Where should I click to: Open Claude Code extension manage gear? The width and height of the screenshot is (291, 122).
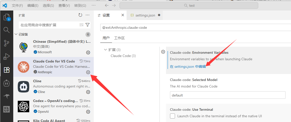pos(88,72)
